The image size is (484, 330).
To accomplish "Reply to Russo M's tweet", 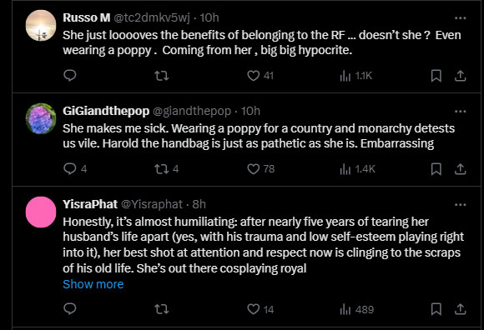I will [70, 76].
